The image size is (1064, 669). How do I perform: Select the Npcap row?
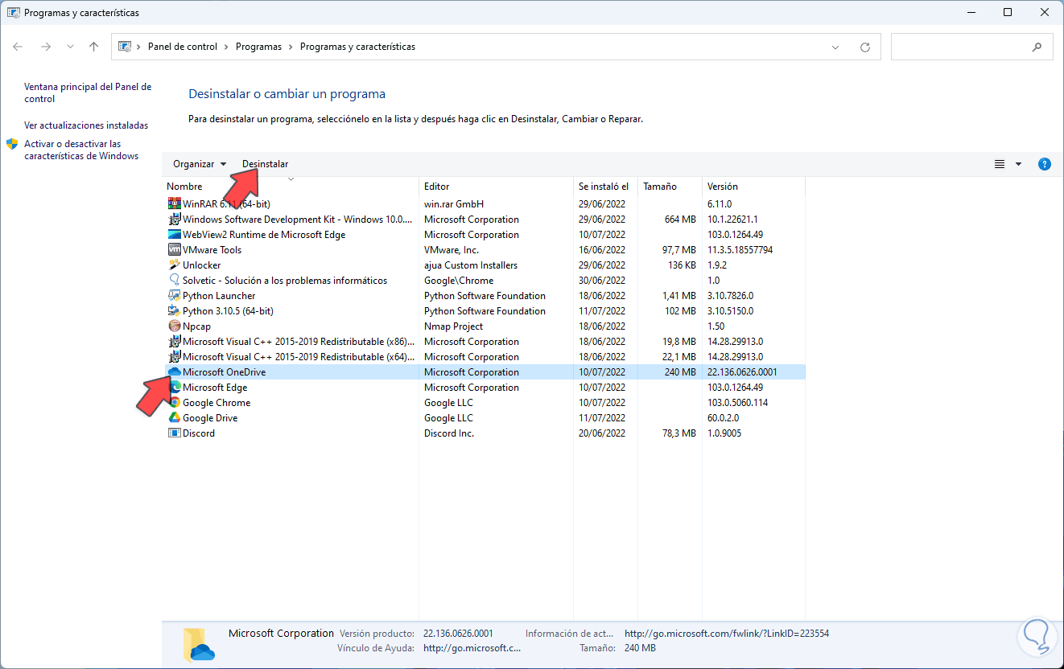coord(484,326)
